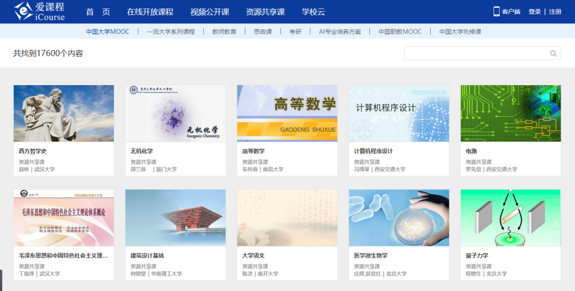Click 共找到17600个内容 result count
The width and height of the screenshot is (575, 291).
pos(48,53)
